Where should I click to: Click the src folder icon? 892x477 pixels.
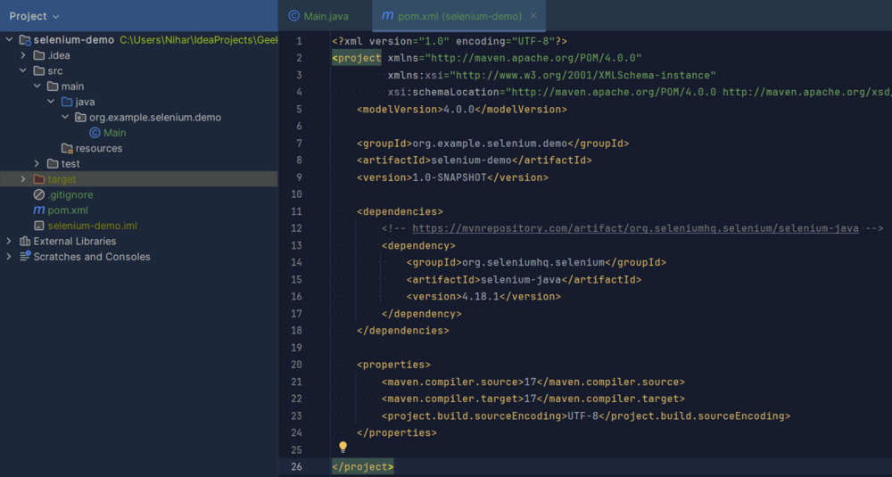(x=38, y=70)
